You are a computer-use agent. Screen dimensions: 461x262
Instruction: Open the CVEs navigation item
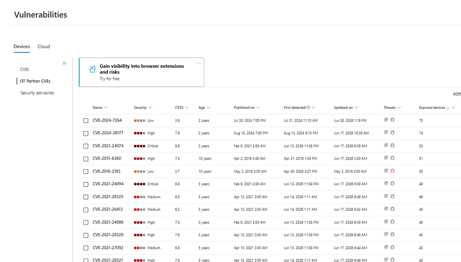click(x=25, y=69)
